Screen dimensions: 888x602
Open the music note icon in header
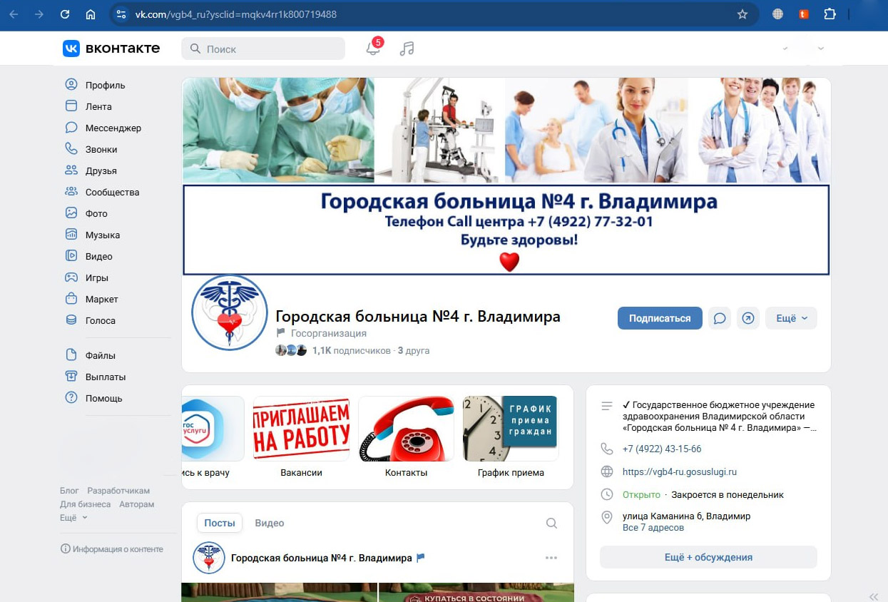click(x=407, y=49)
